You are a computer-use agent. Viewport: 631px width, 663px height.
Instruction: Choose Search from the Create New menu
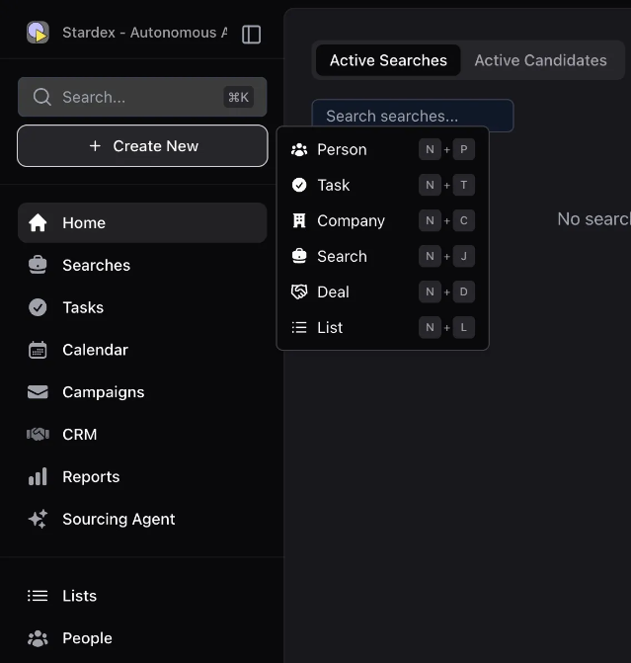[x=383, y=256]
